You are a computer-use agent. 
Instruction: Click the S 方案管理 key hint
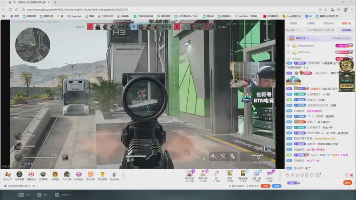click(62, 195)
